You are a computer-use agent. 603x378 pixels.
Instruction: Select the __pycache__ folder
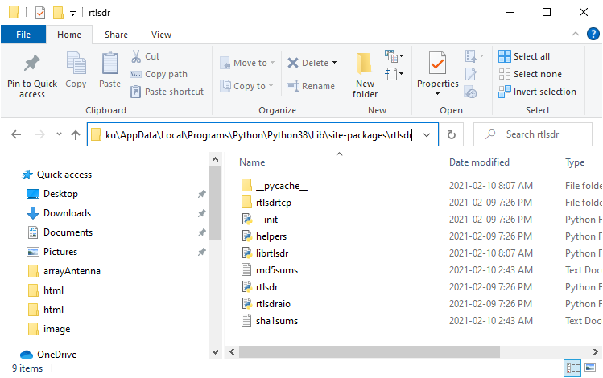tap(282, 186)
